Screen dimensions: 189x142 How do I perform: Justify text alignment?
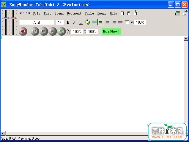pyautogui.click(x=120, y=22)
